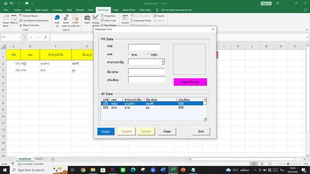Click the Update button in Employee Form

click(126, 131)
